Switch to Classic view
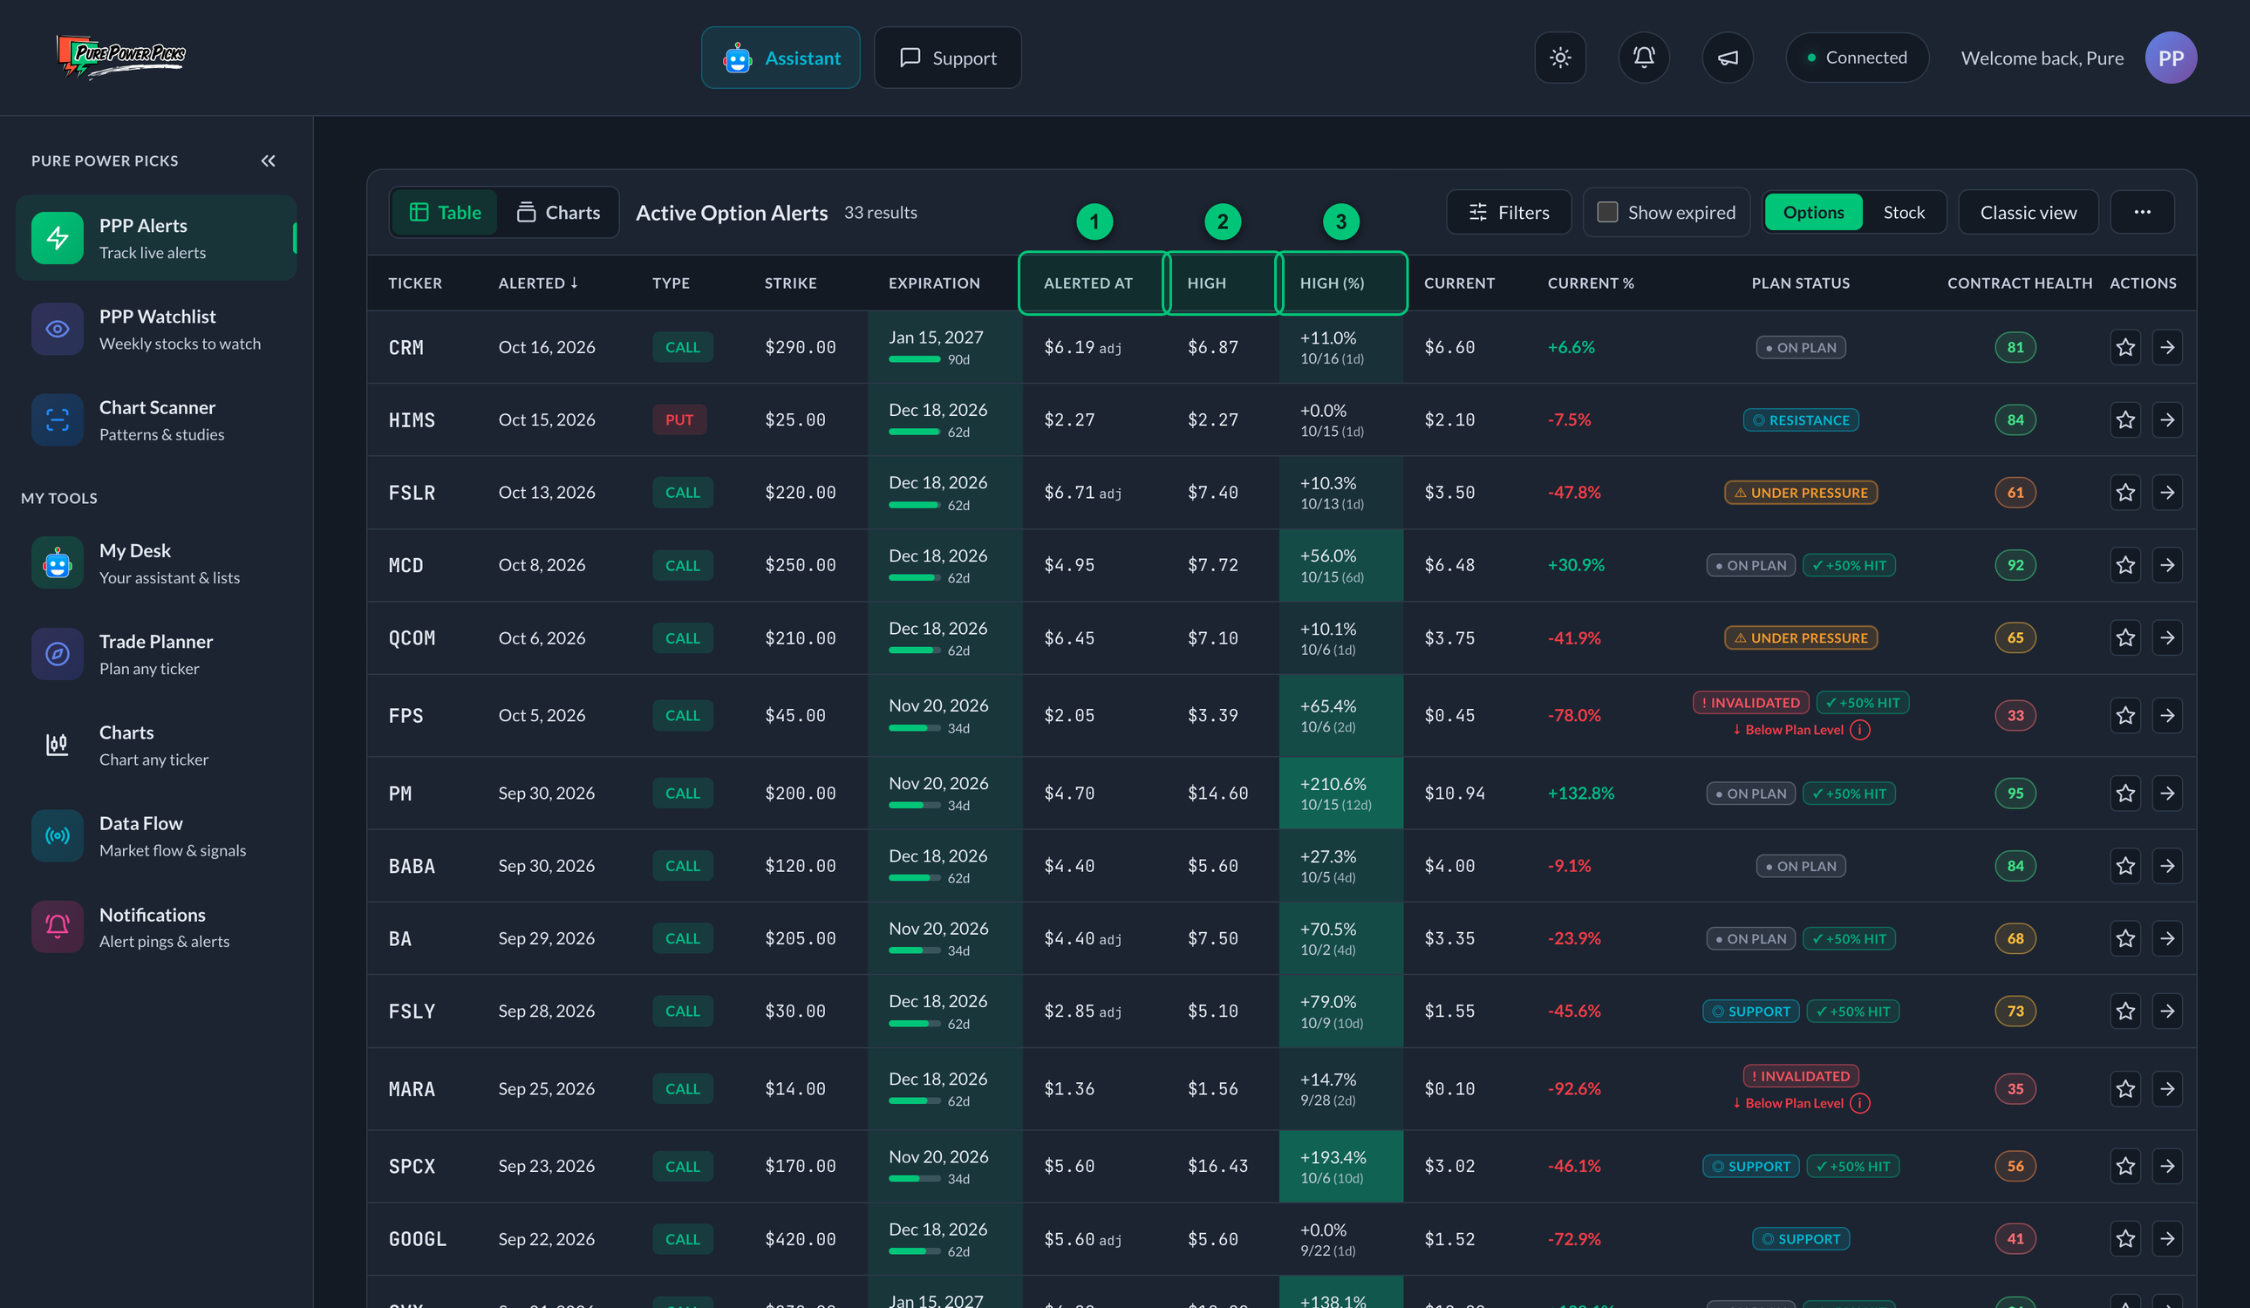2250x1308 pixels. point(2028,213)
